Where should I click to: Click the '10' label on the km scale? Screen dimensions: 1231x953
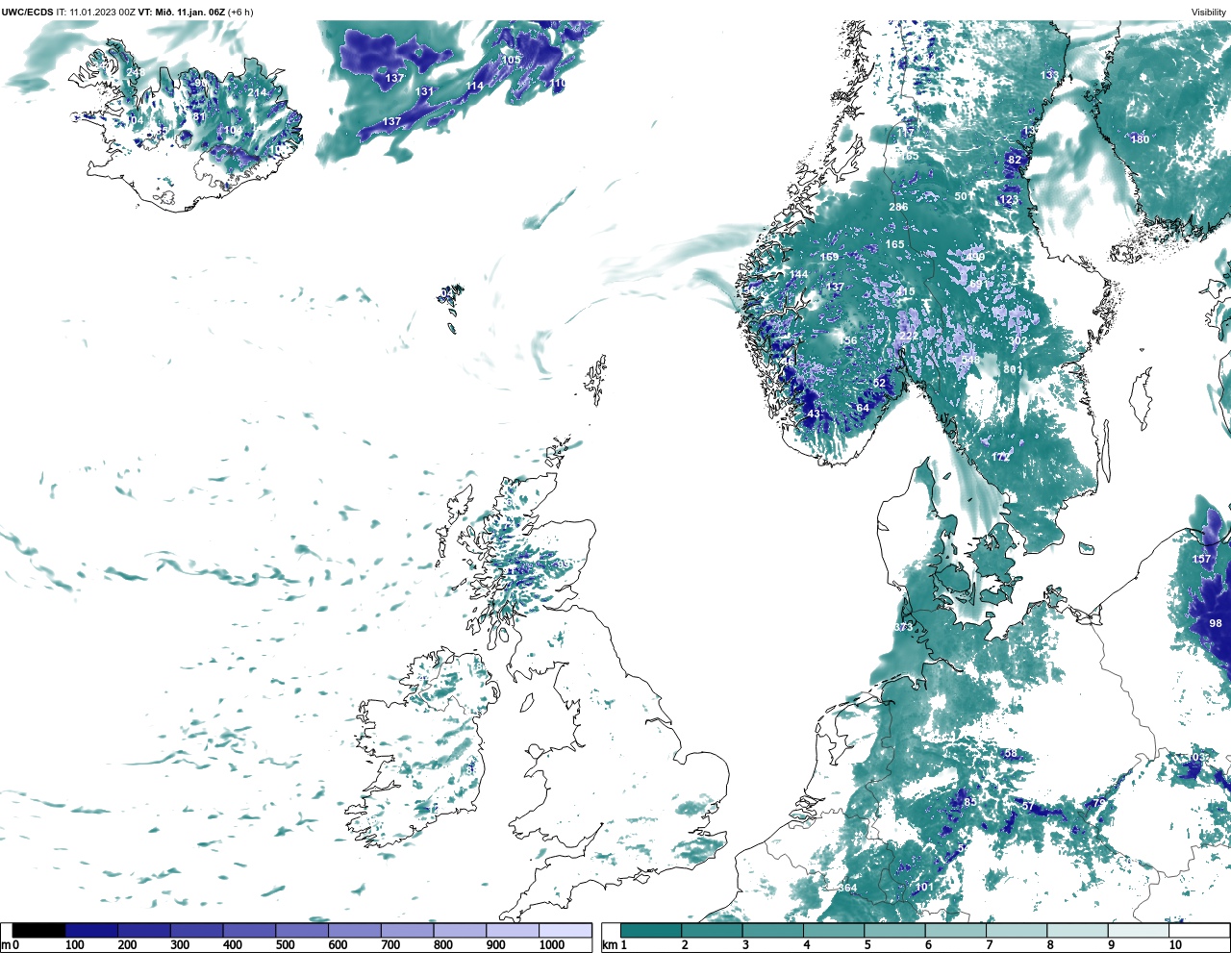[1175, 945]
